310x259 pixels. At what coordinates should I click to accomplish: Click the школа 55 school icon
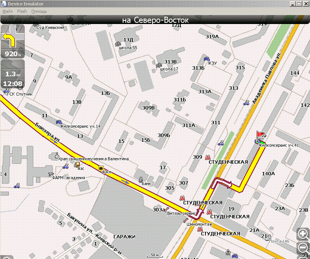tap(118, 44)
